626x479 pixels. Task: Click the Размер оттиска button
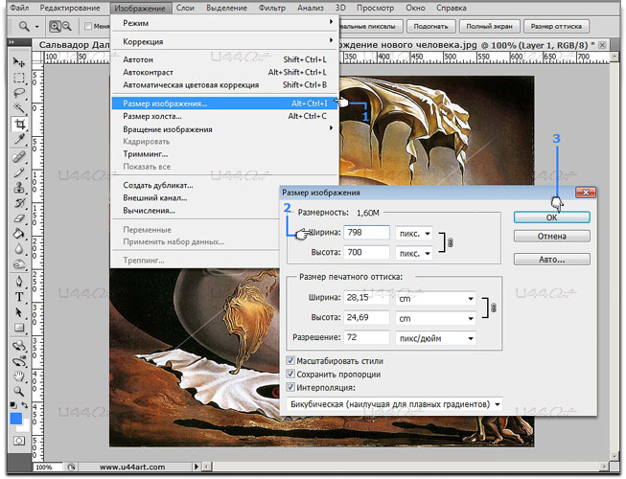click(556, 26)
